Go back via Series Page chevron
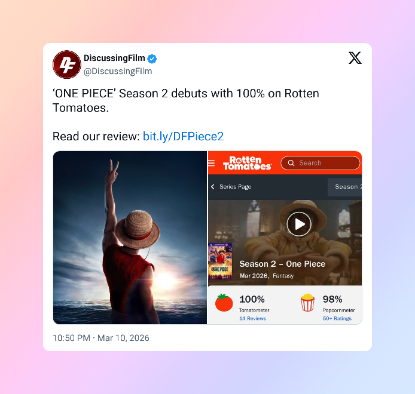The image size is (415, 394). (x=212, y=187)
